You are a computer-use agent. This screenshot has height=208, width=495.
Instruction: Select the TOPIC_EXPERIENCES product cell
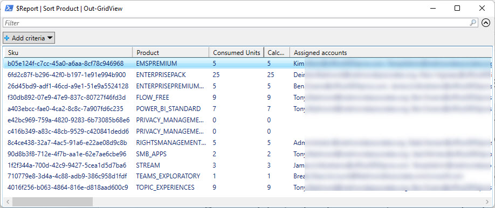[165, 187]
